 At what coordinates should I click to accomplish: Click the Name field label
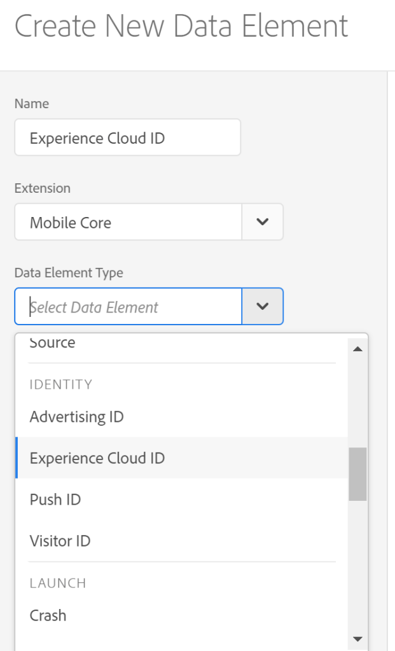coord(31,104)
